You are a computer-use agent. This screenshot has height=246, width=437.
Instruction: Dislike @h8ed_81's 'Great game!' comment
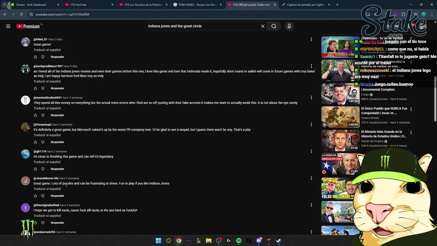click(x=43, y=57)
